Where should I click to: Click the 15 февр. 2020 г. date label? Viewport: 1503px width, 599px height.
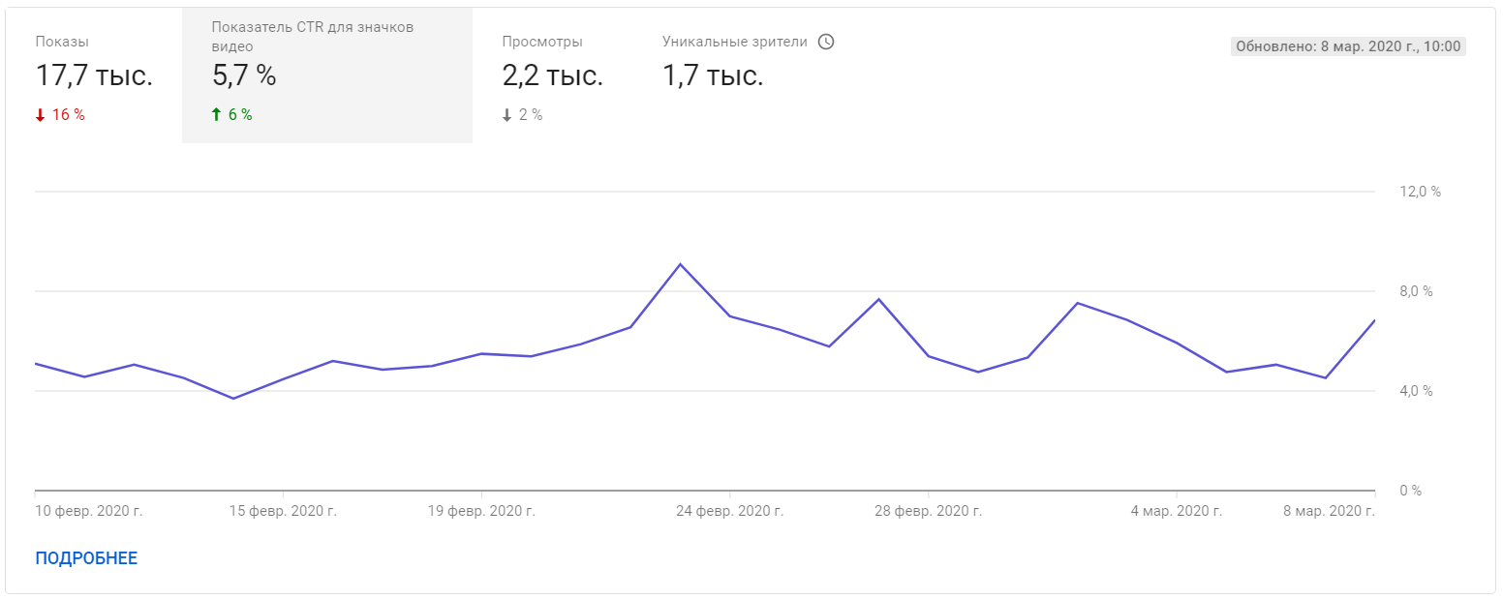[283, 511]
